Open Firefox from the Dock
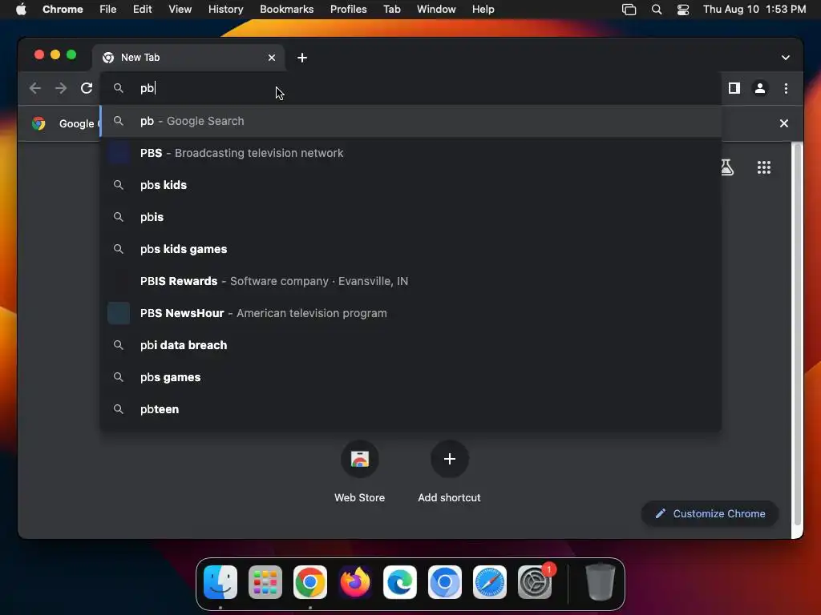 coord(355,582)
